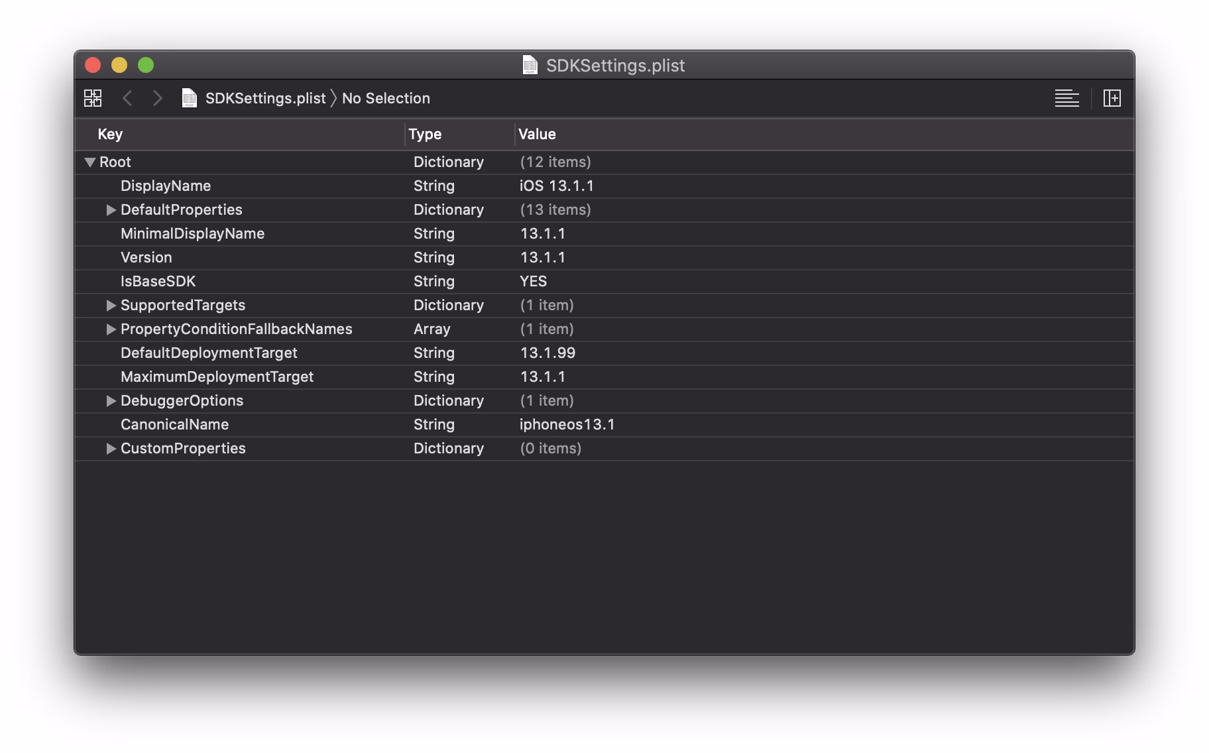
Task: Expand the CustomProperties dictionary
Action: 111,449
